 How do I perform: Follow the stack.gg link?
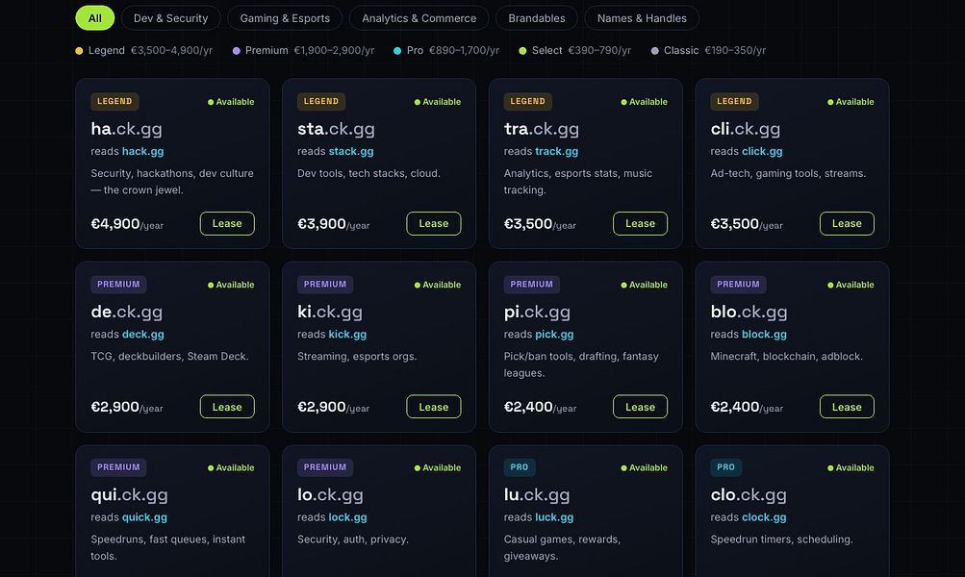[351, 151]
